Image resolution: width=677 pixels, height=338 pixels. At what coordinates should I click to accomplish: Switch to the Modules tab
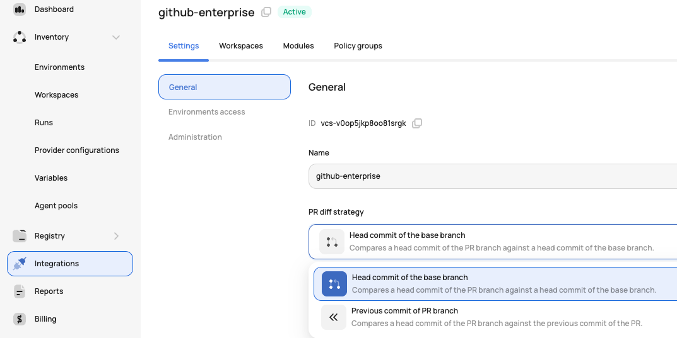coord(298,46)
